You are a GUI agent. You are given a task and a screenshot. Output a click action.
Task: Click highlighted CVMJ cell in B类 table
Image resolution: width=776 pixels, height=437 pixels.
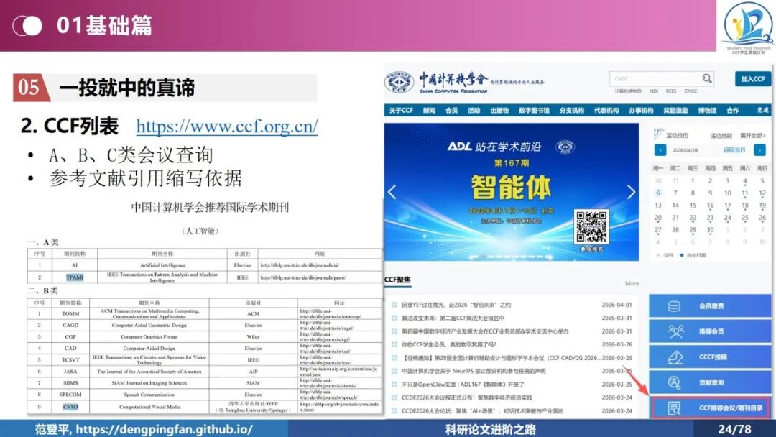(x=70, y=407)
